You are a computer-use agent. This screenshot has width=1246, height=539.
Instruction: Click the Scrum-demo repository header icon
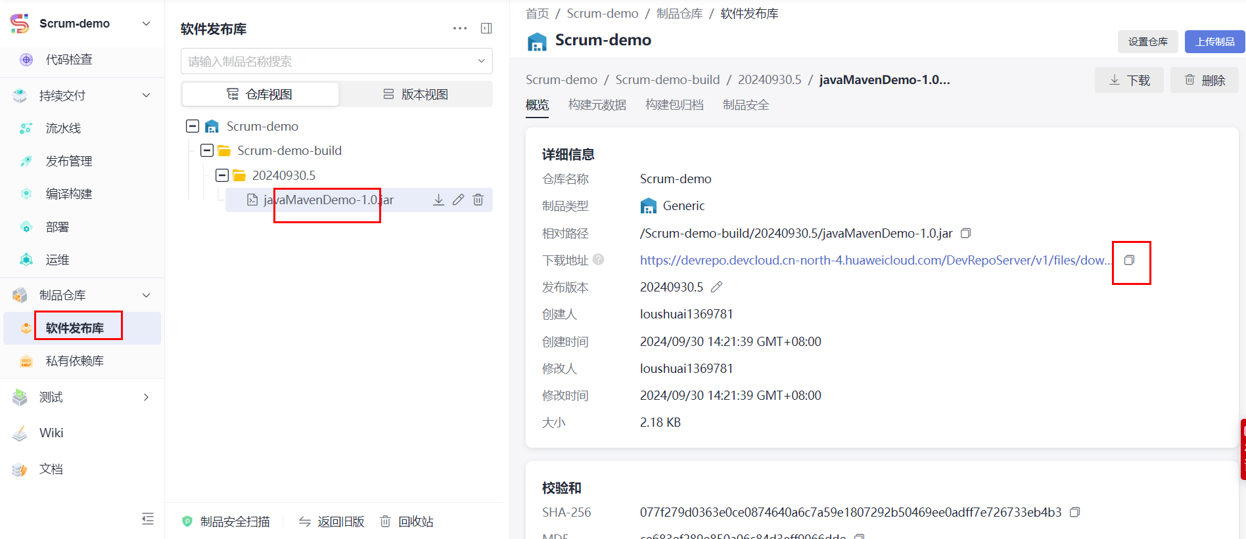[537, 41]
